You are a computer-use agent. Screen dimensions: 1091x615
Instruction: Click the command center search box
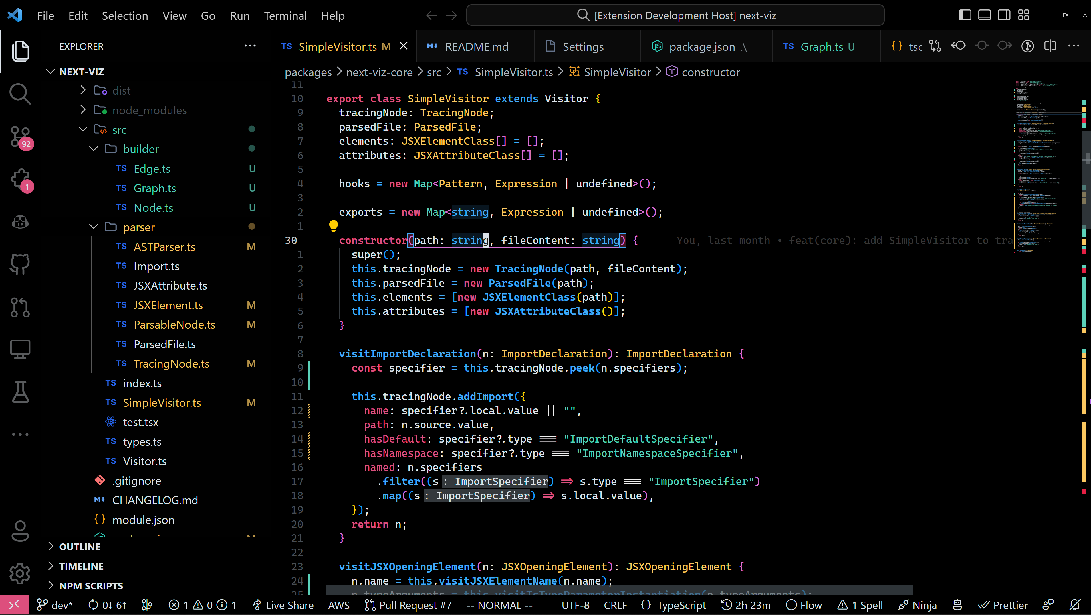pyautogui.click(x=675, y=15)
